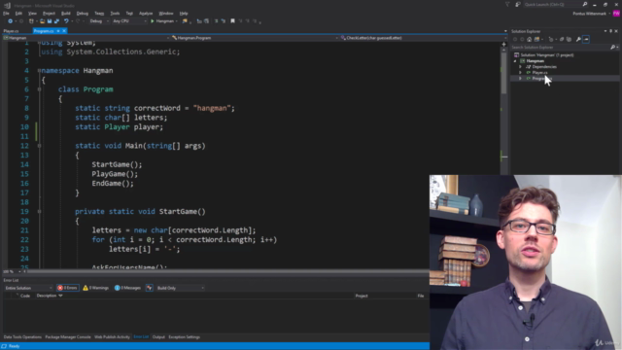Open the Hangman.Program class navigation dropdown

click(x=254, y=38)
